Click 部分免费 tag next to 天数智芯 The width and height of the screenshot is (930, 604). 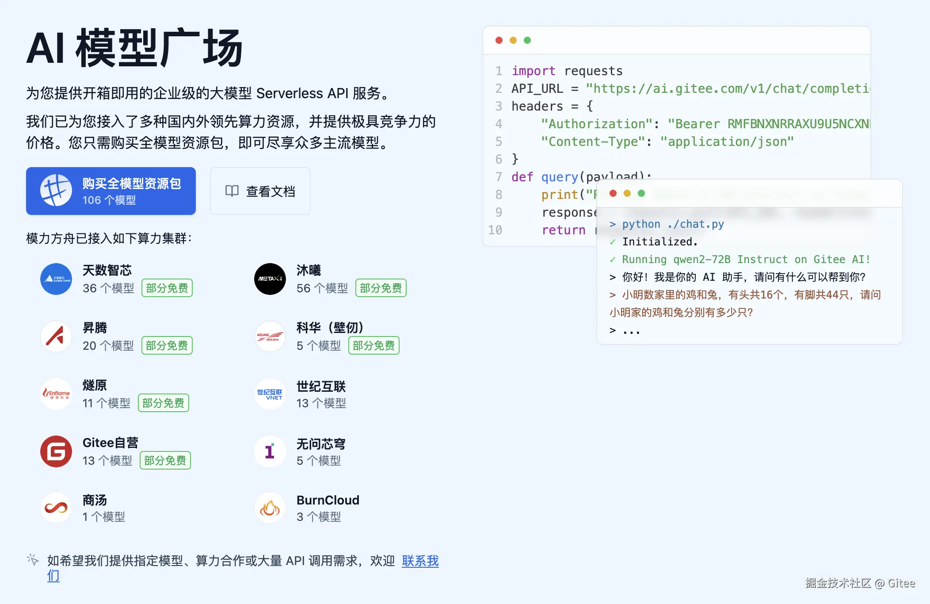point(167,288)
